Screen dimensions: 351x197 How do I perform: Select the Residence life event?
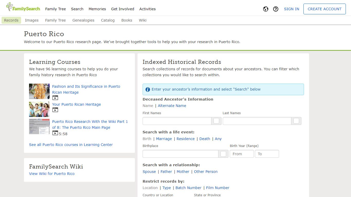(186, 139)
